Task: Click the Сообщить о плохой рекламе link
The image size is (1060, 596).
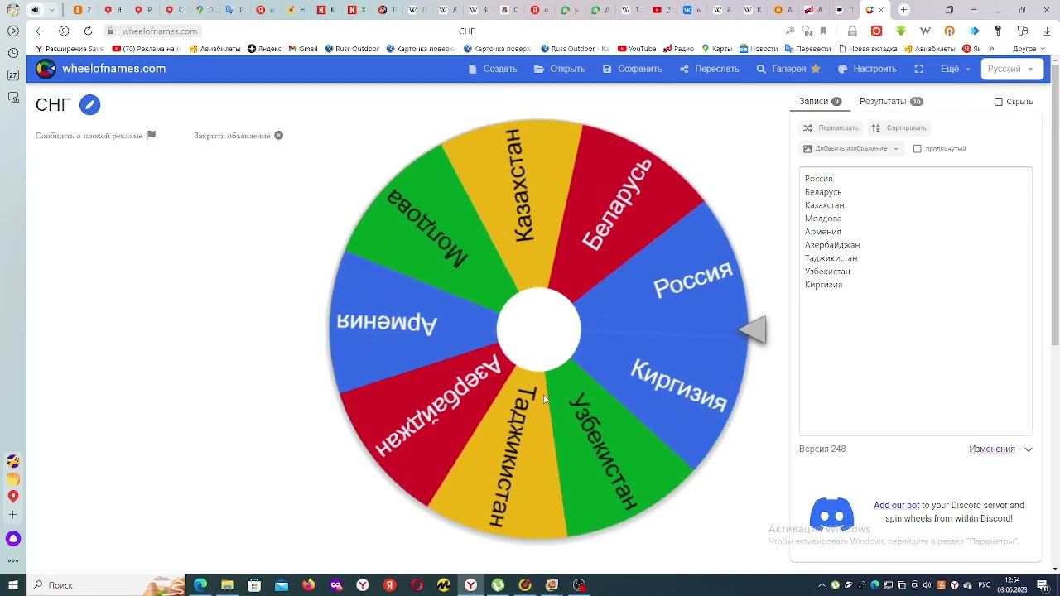Action: tap(89, 136)
